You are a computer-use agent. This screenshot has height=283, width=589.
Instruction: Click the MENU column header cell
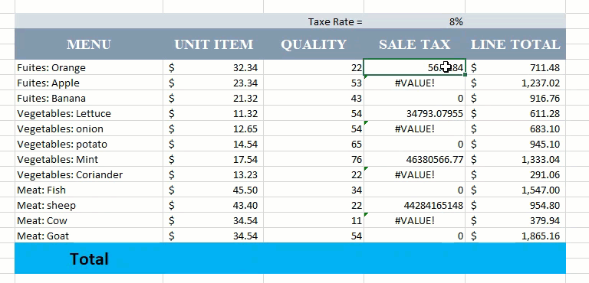click(89, 44)
